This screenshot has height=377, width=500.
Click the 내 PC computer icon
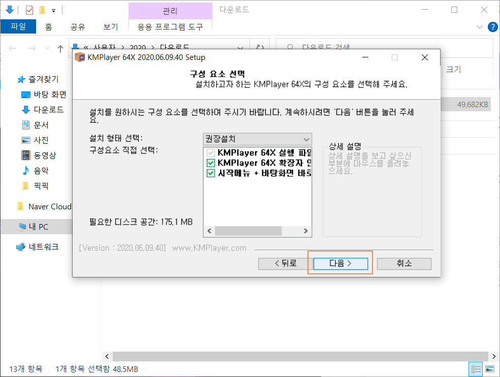point(22,227)
